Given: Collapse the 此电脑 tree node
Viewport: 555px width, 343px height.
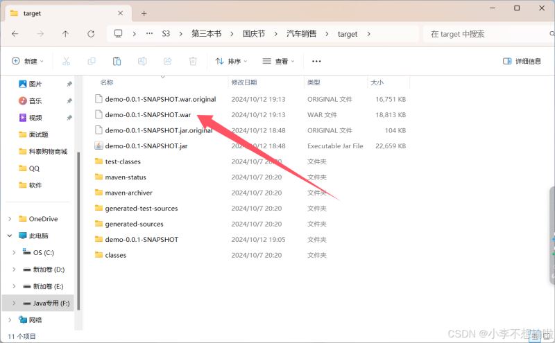Looking at the screenshot, I should coord(10,236).
